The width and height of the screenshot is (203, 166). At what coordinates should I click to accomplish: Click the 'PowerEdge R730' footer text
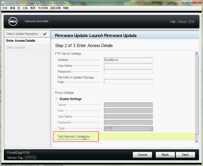coord(18,153)
